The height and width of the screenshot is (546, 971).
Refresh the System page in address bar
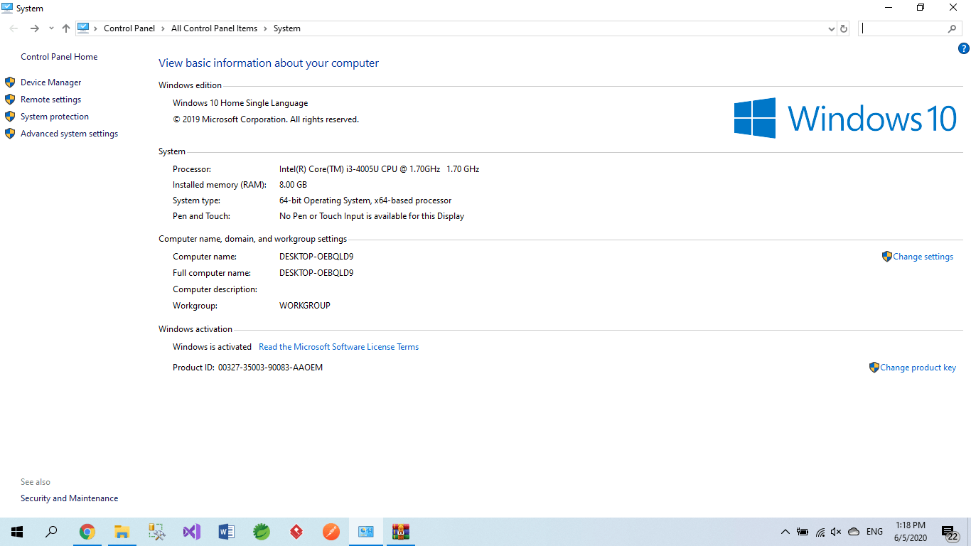coord(844,28)
